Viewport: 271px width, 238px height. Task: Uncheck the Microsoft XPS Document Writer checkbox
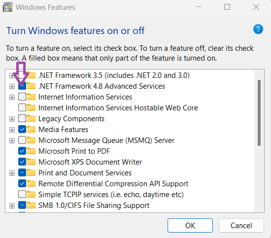click(x=22, y=162)
